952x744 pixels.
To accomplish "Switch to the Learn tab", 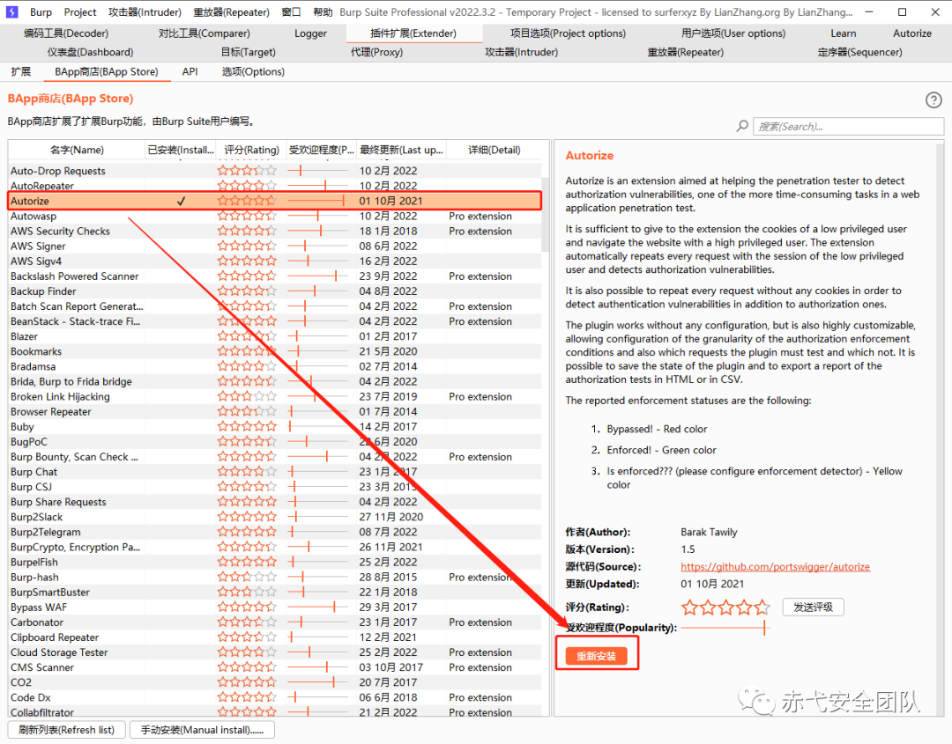I will pos(844,33).
